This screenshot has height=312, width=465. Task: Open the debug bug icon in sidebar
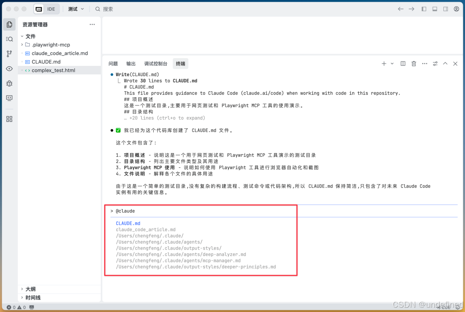click(9, 83)
